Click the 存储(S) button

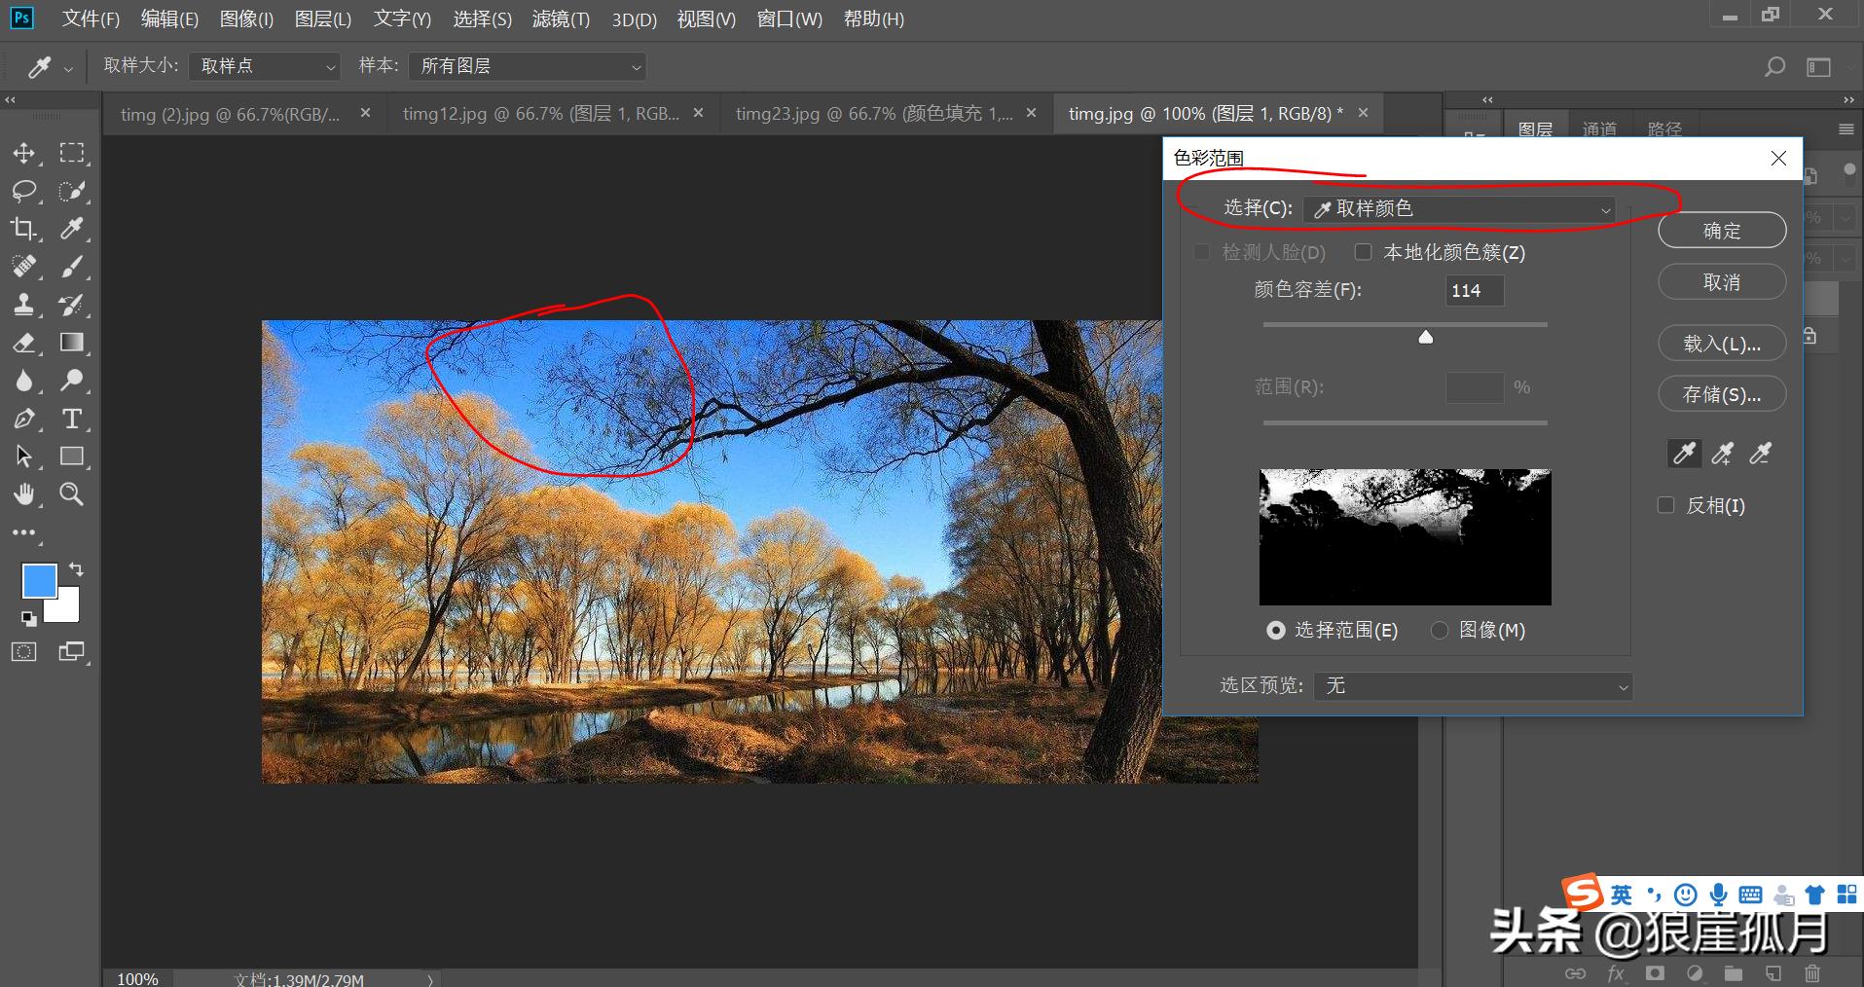coord(1721,393)
